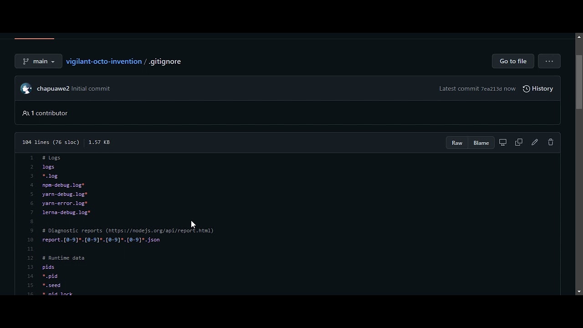Click the History clock icon
The width and height of the screenshot is (583, 328).
tap(527, 89)
